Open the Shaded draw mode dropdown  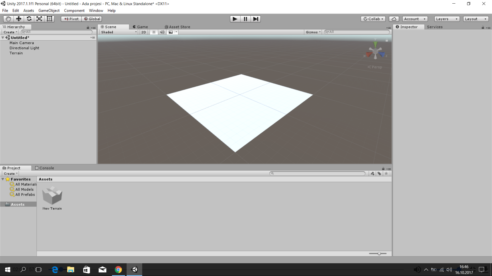pyautogui.click(x=119, y=32)
